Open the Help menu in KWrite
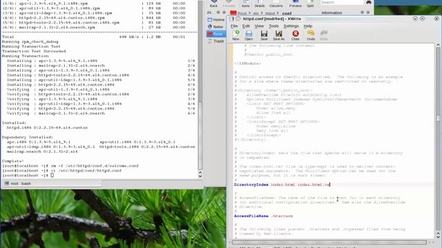 coord(307,26)
